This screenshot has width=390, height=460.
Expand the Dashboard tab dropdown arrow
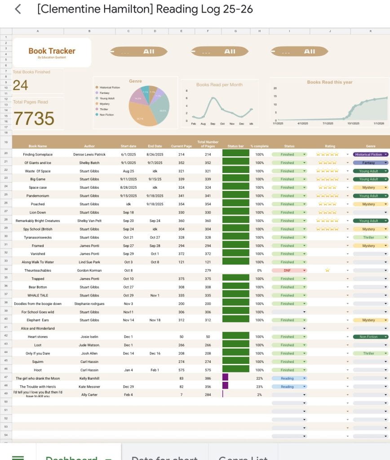[108, 457]
